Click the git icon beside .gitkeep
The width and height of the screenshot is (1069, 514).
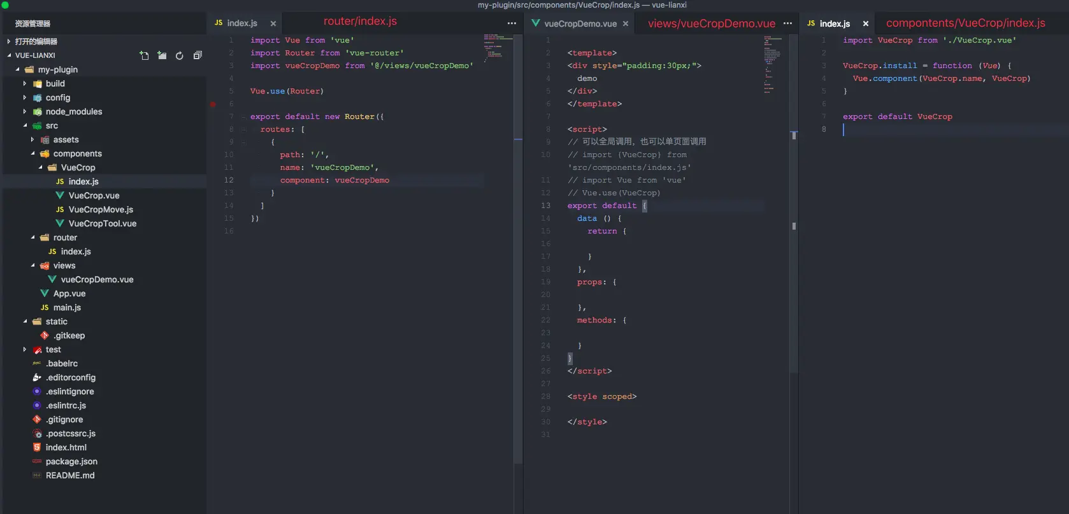tap(45, 335)
